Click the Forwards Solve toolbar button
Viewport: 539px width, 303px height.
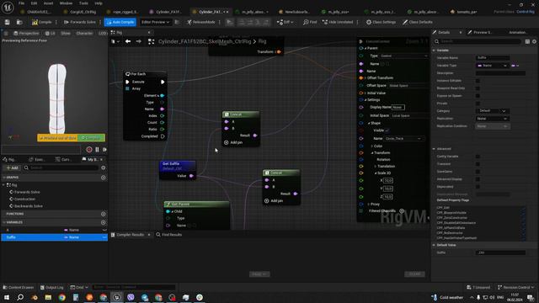click(x=80, y=22)
